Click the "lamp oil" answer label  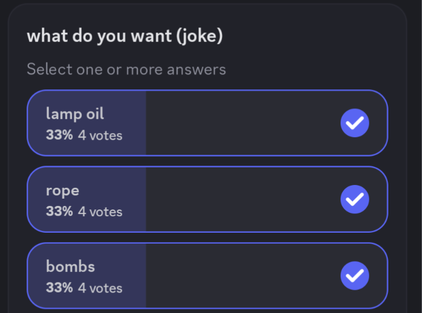click(75, 114)
